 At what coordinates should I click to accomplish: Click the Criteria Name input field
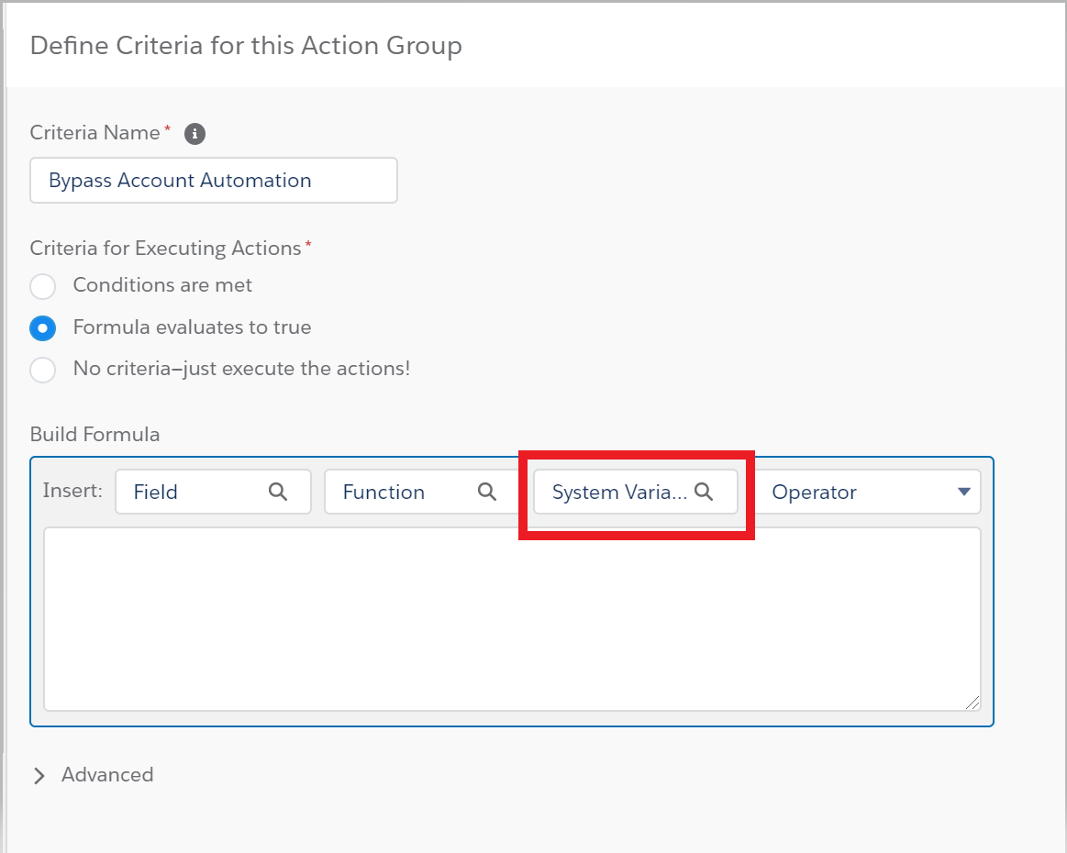click(x=214, y=181)
